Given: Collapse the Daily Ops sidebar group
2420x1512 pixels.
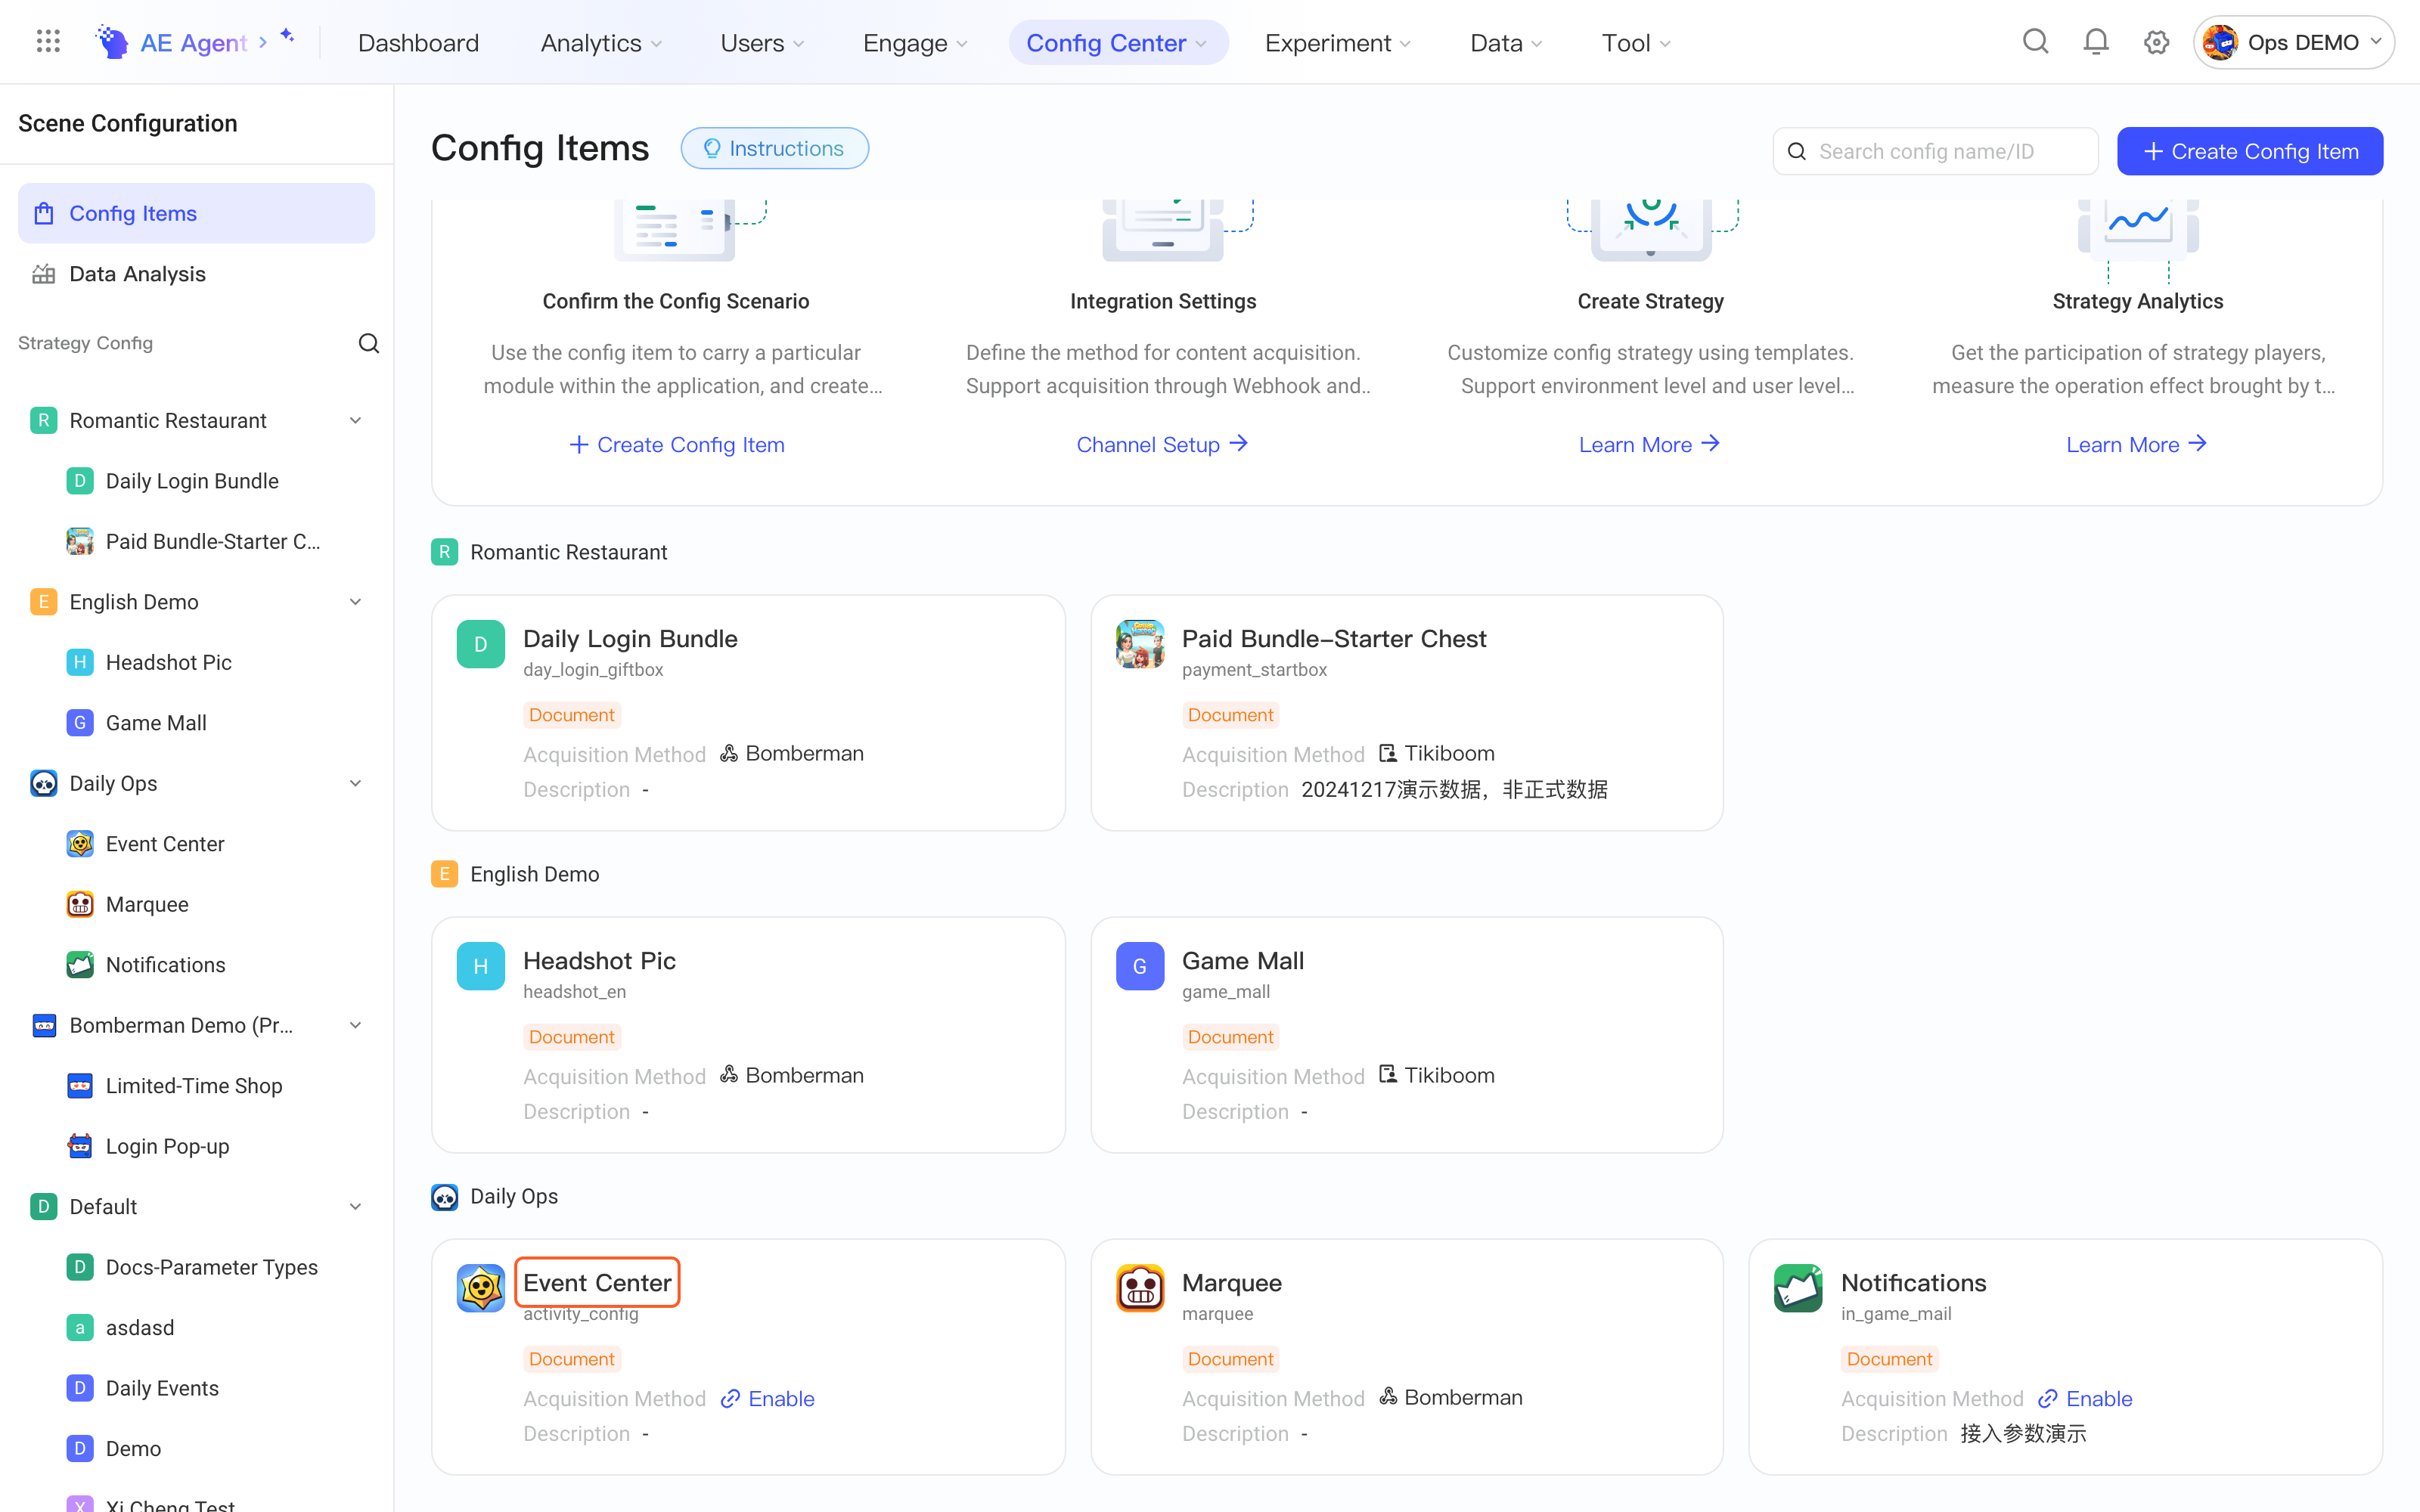Looking at the screenshot, I should pyautogui.click(x=355, y=784).
